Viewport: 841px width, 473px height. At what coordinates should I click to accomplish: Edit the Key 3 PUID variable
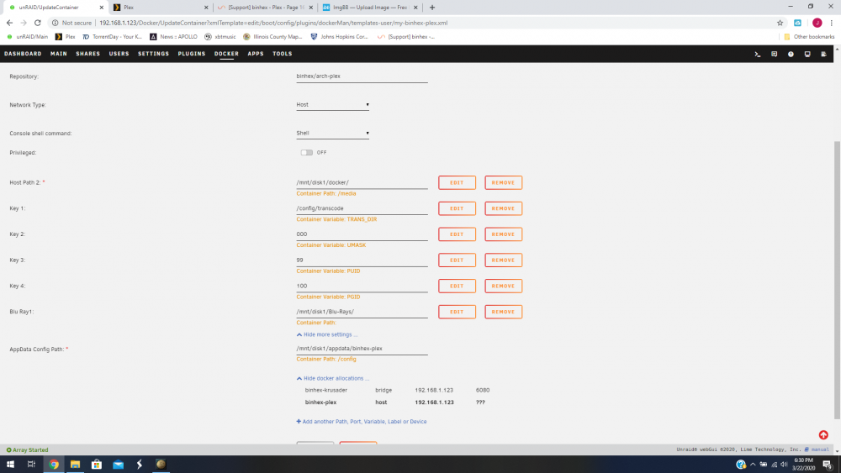pyautogui.click(x=457, y=260)
